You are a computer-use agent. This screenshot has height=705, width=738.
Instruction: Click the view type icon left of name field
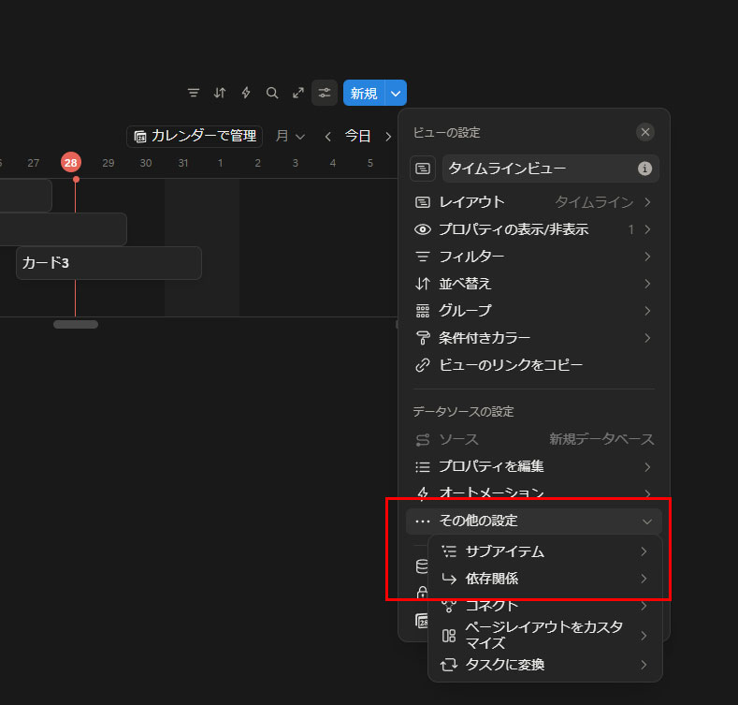click(423, 169)
